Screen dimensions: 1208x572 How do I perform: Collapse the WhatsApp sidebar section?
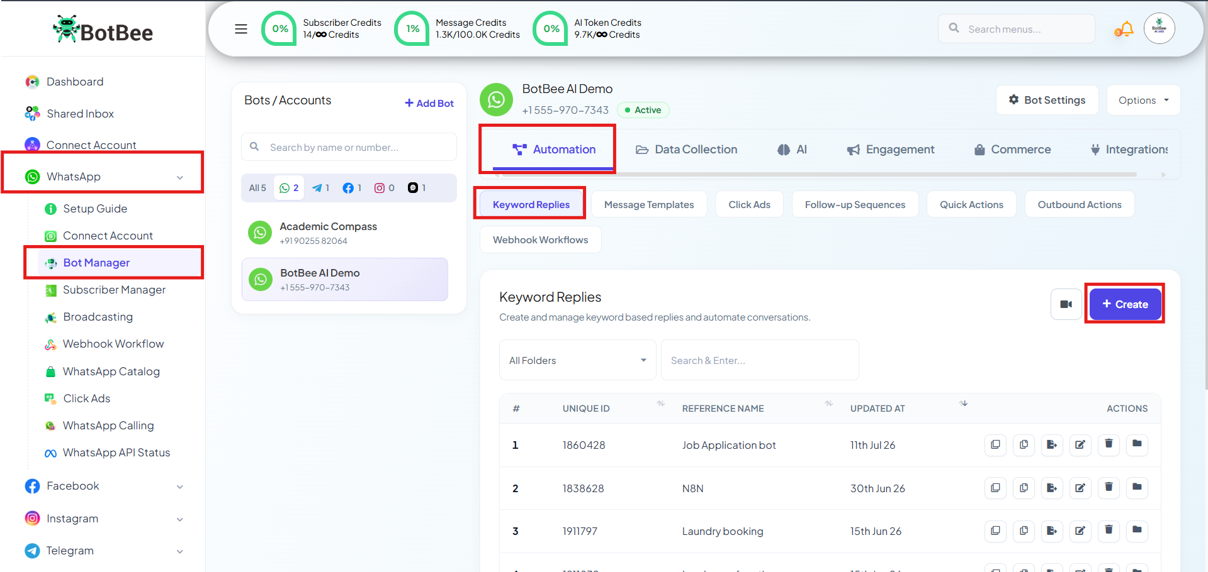180,177
